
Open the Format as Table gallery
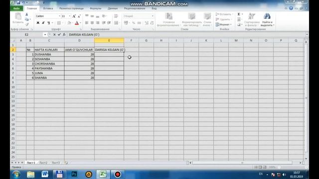click(x=191, y=19)
